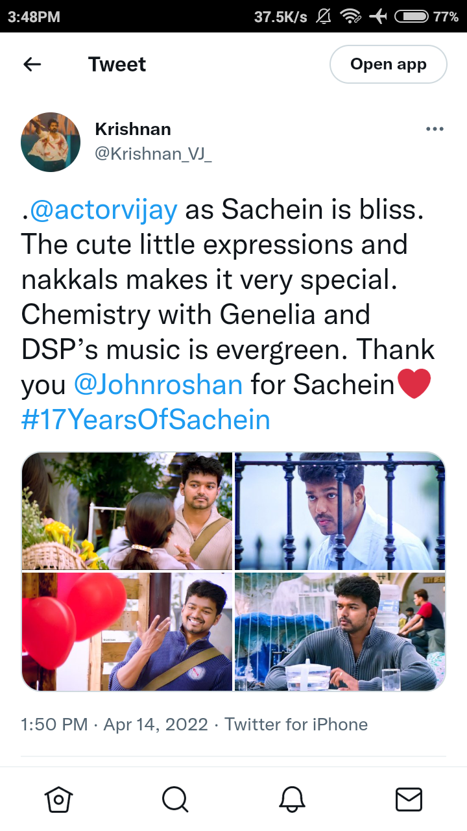Go to the Home tab icon
This screenshot has width=467, height=831.
58,799
